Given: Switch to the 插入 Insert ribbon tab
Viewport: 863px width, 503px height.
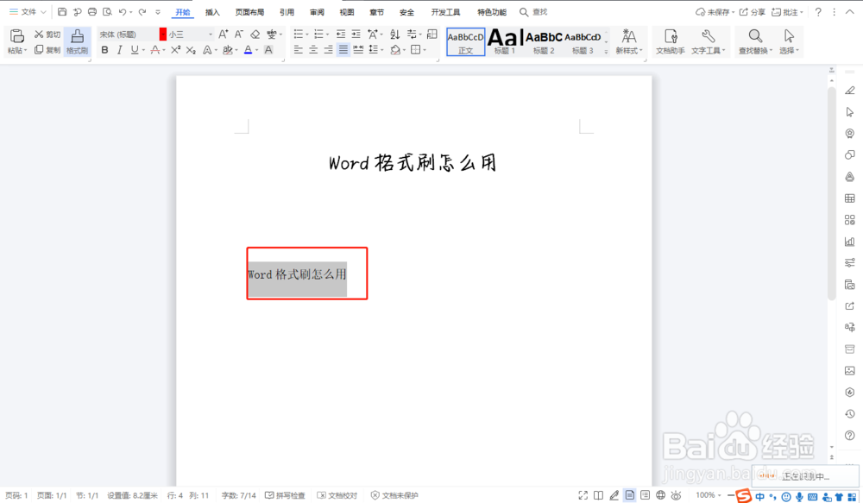Looking at the screenshot, I should tap(212, 11).
